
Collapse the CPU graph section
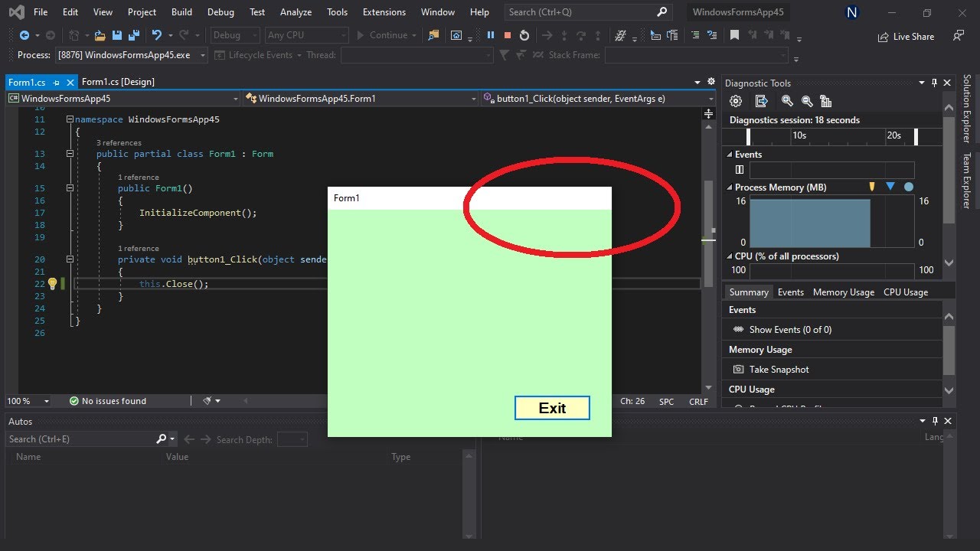coord(729,256)
